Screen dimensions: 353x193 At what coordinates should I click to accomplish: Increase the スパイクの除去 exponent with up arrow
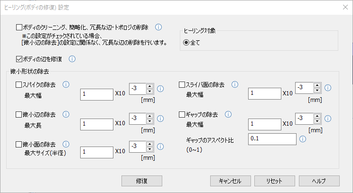point(149,86)
